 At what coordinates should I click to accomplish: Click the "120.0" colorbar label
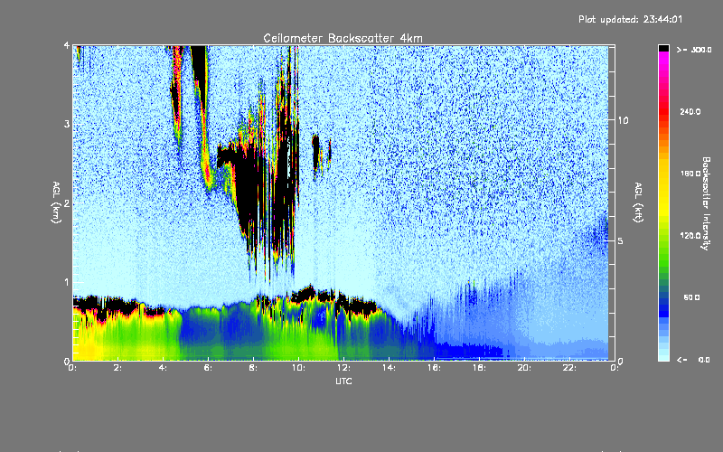[x=690, y=235]
